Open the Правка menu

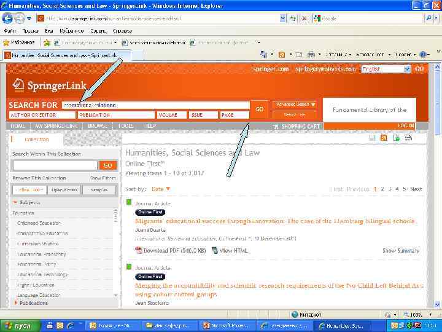(30, 31)
